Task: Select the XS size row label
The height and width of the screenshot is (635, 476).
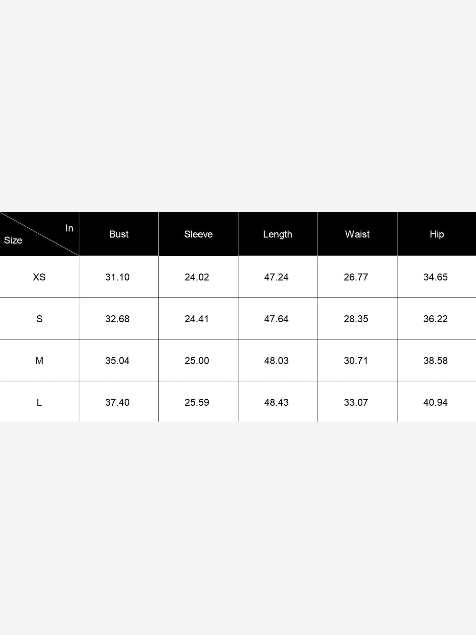Action: point(39,277)
